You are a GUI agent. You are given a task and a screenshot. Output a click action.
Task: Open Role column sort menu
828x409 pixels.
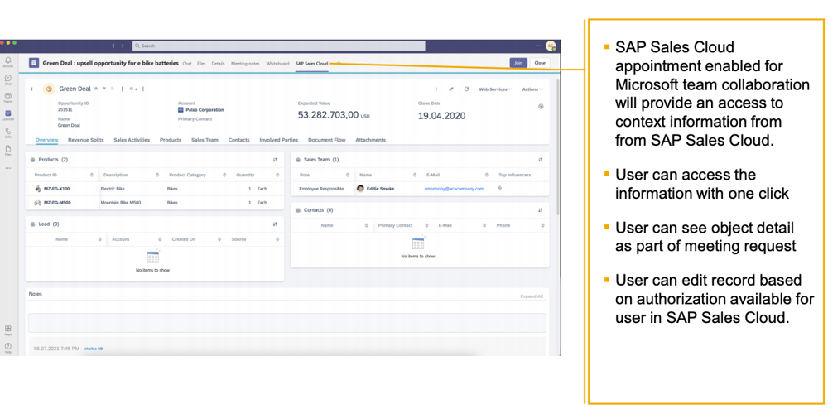pos(348,175)
